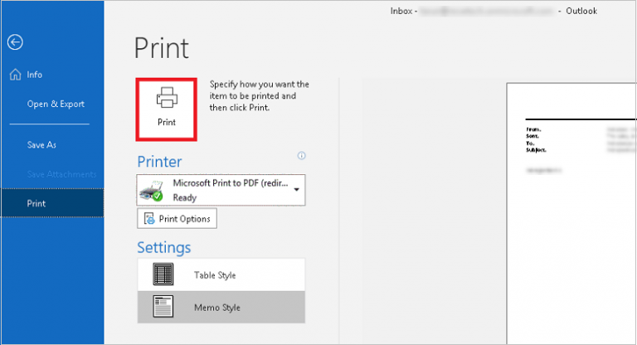Image resolution: width=637 pixels, height=345 pixels.
Task: Click the print preview page
Action: (571, 214)
